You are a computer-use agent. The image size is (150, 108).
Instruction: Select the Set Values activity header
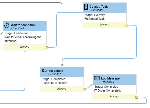62,72
